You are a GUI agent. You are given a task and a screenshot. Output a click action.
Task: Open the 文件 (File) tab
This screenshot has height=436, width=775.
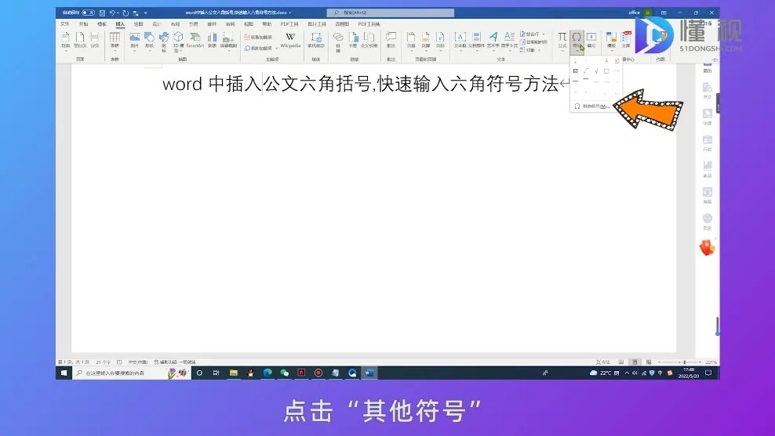point(65,24)
